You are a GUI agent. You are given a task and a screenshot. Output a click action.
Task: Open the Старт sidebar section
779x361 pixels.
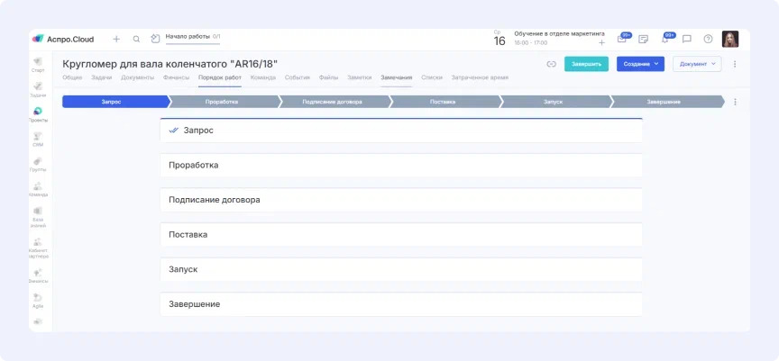[38, 65]
